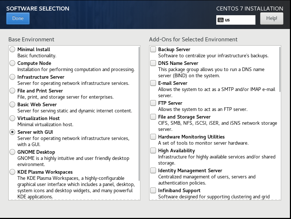The width and height of the screenshot is (291, 219).
Task: Choose Compute Node base environment
Action: click(12, 63)
